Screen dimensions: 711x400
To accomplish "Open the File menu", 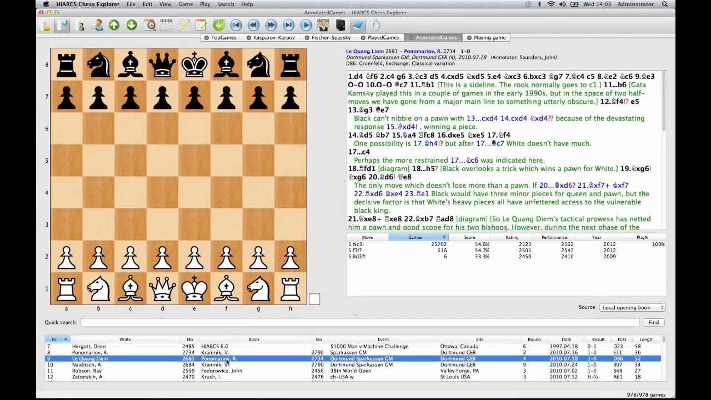I will 131,4.
